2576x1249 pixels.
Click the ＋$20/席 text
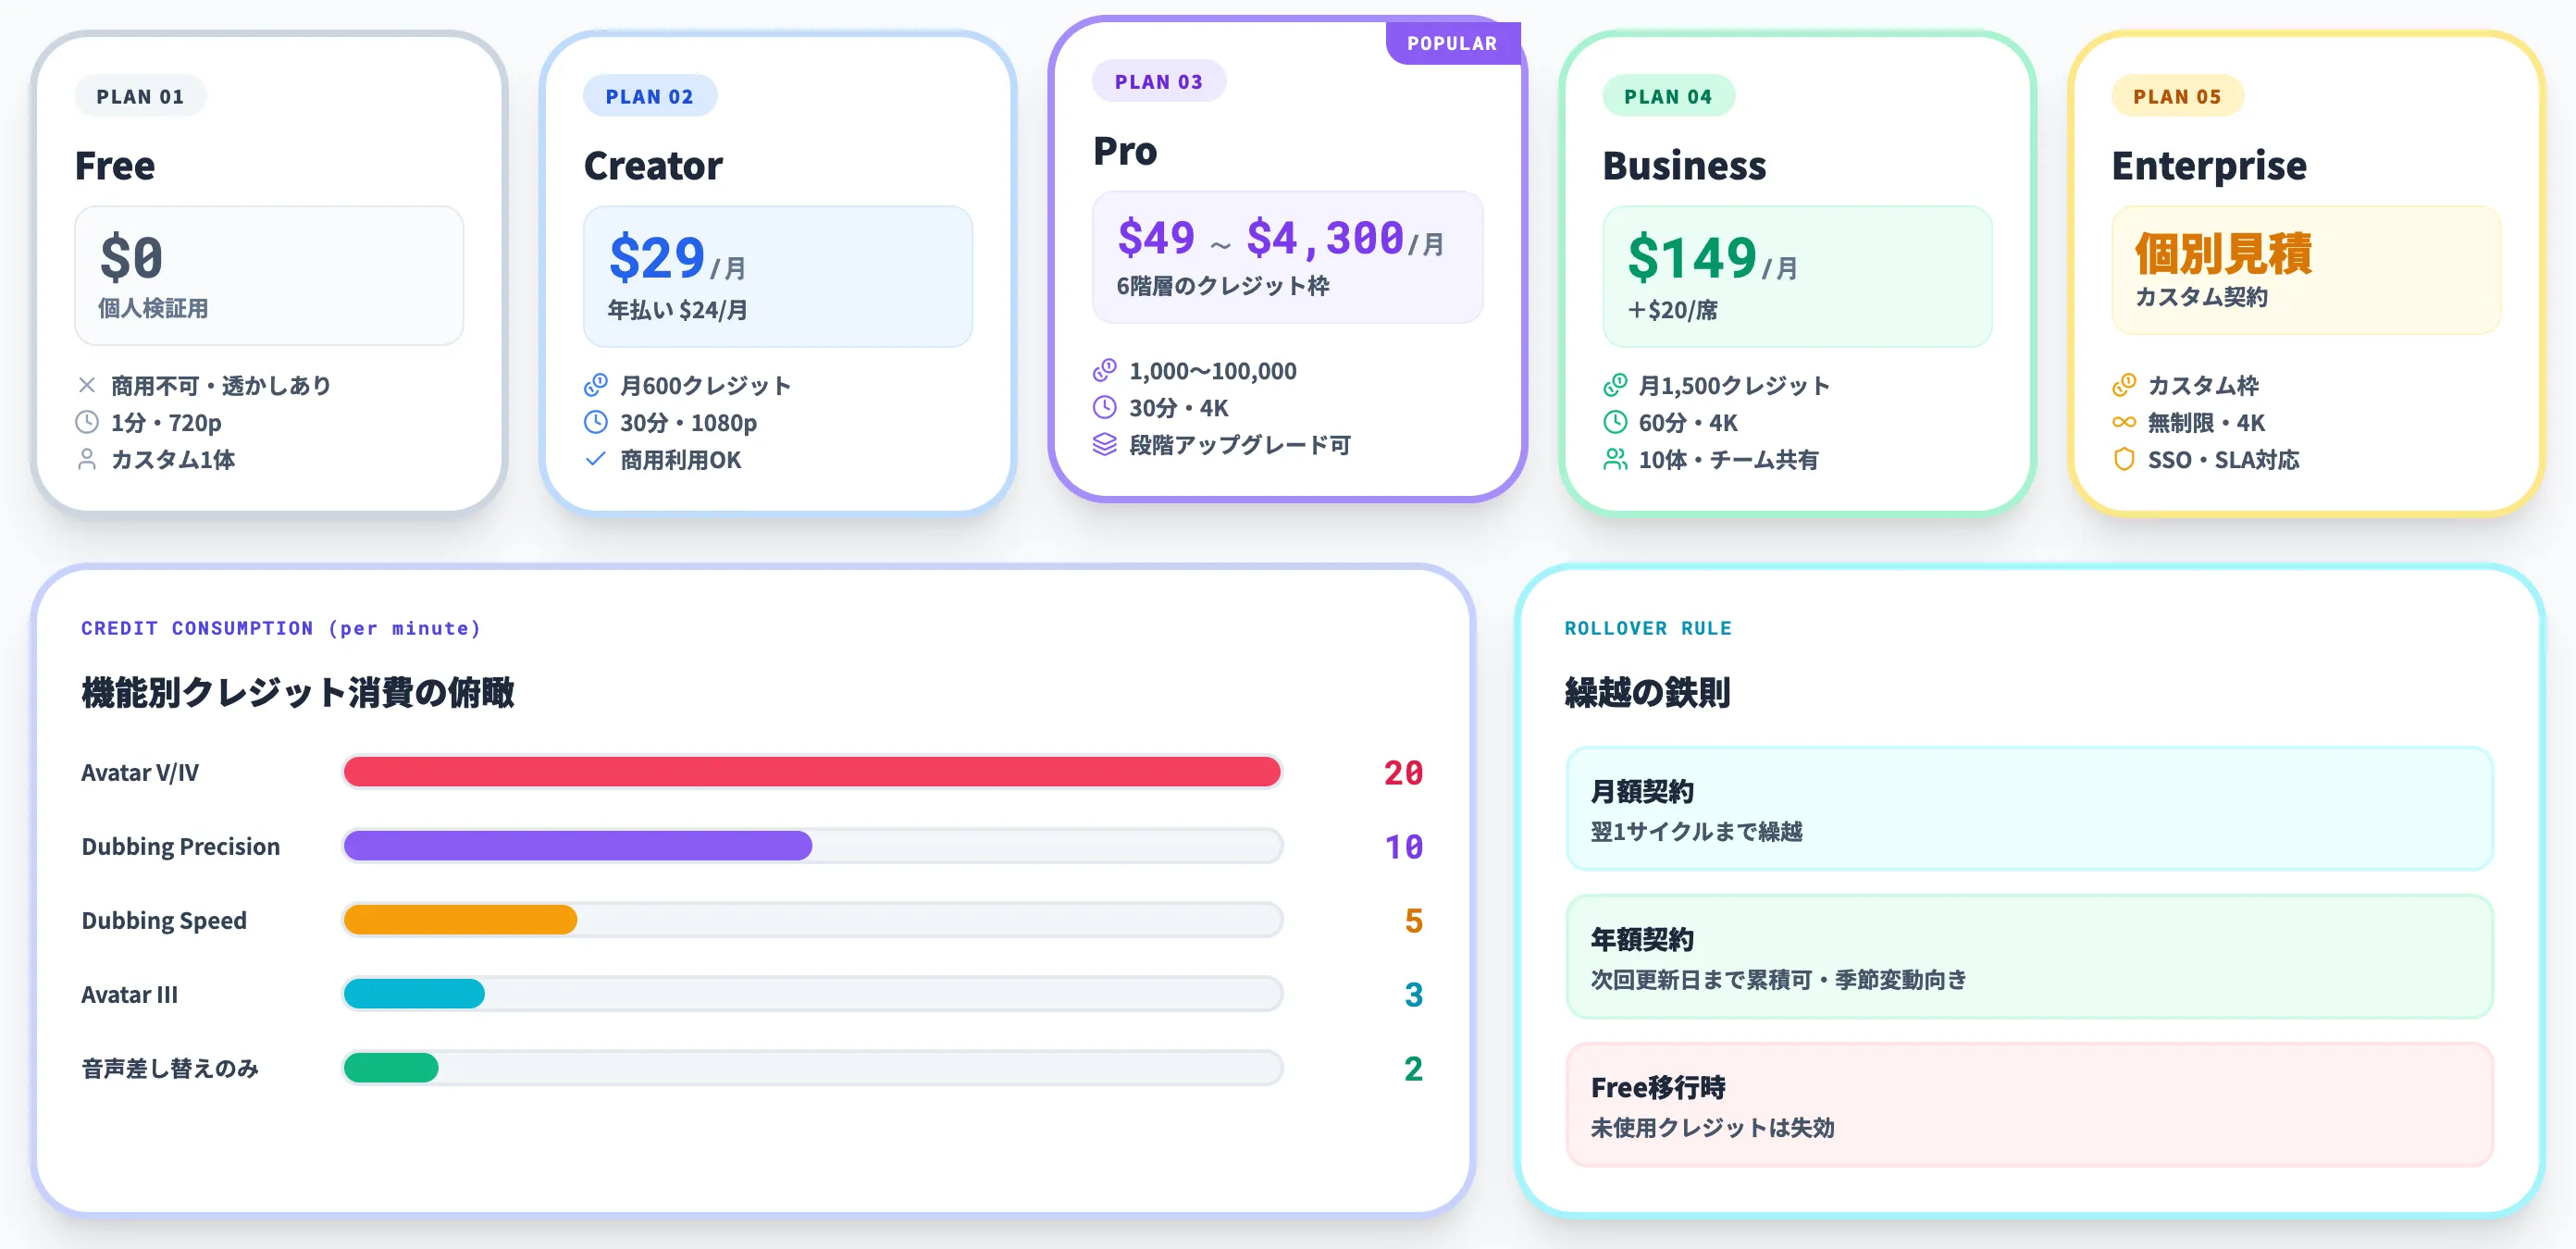[1672, 310]
